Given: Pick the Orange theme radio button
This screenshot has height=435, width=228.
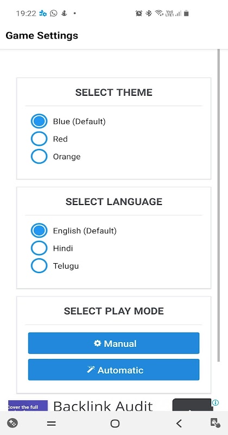Looking at the screenshot, I should pos(39,157).
